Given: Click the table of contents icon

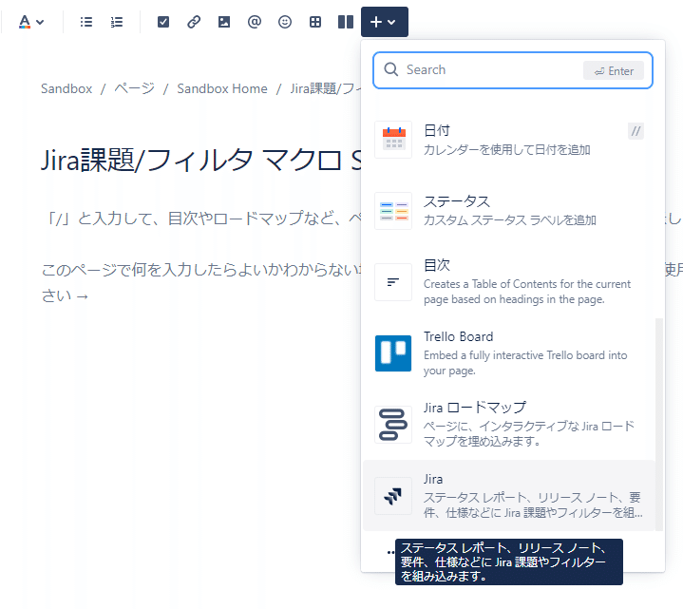Looking at the screenshot, I should [x=393, y=282].
